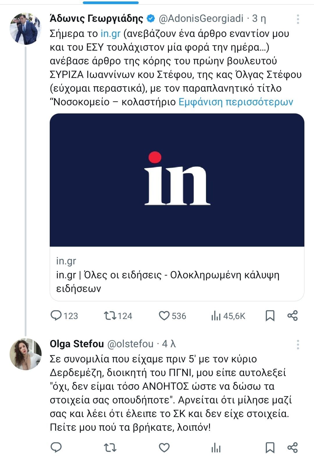The image size is (314, 456).
Task: View analytics showing 45,6K views
Action: (x=216, y=316)
